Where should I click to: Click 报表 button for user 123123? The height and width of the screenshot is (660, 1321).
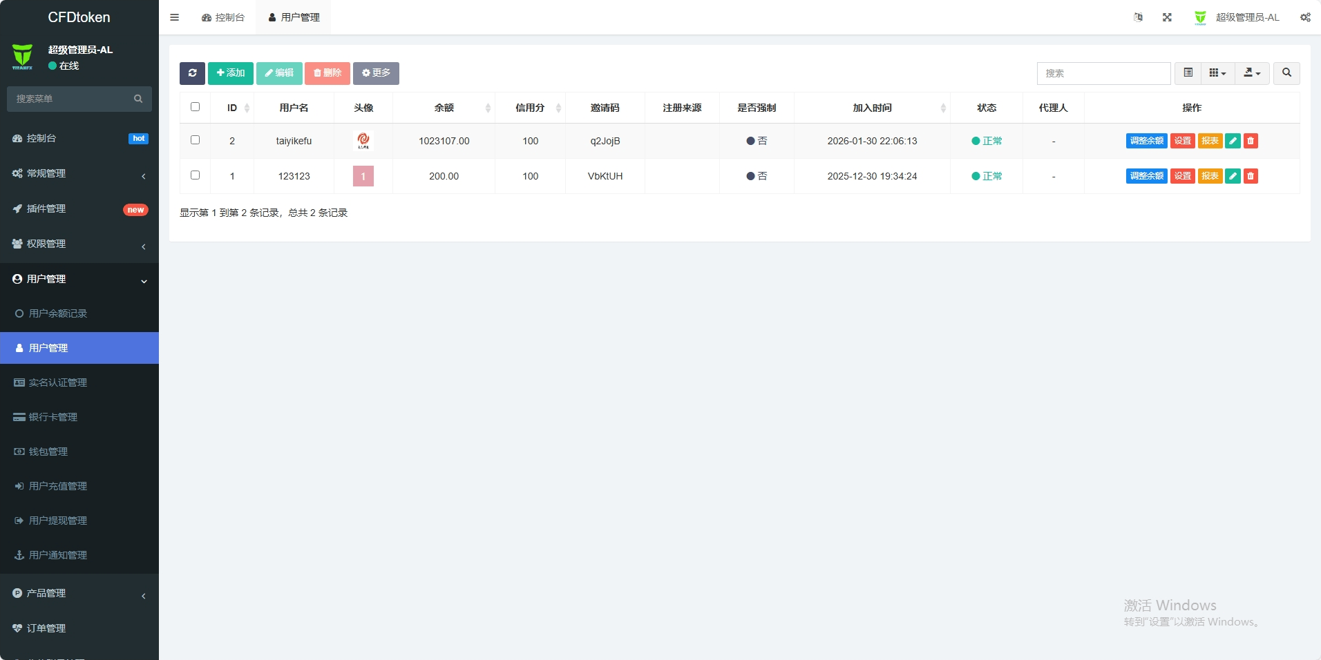(1210, 176)
